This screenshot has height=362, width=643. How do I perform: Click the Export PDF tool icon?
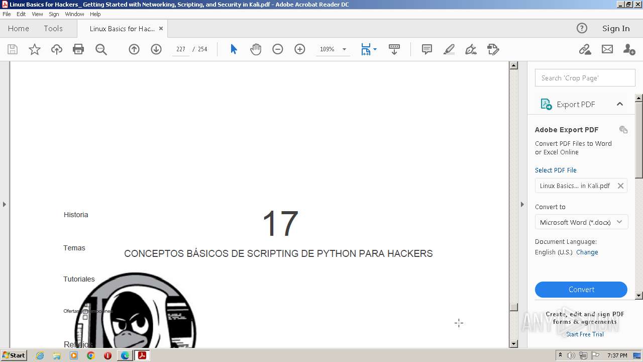546,104
